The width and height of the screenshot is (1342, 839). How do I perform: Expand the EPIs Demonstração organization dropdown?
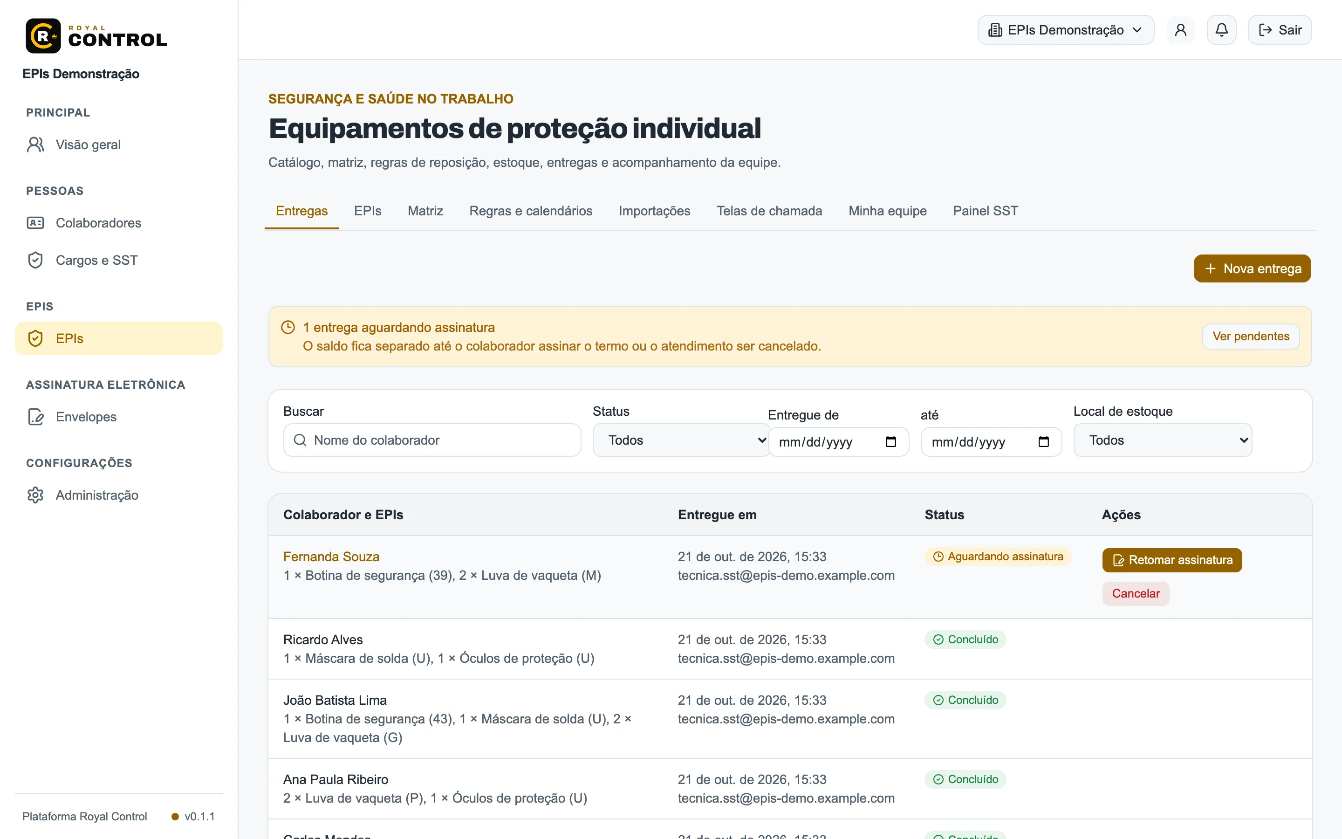point(1065,30)
